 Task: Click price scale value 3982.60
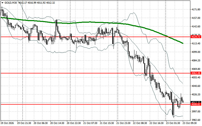coord(196,120)
